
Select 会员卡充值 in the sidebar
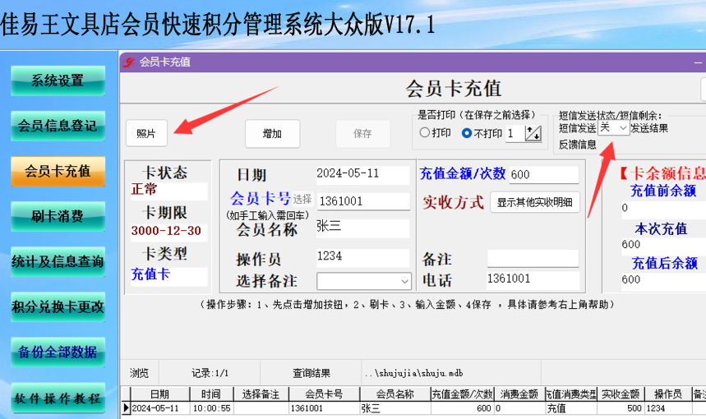[58, 171]
